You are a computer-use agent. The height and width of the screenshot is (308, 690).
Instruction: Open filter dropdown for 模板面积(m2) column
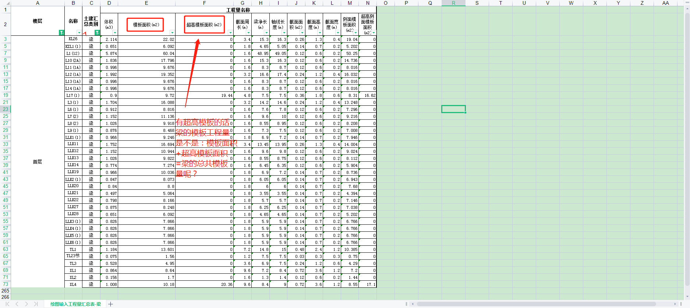[x=172, y=33]
